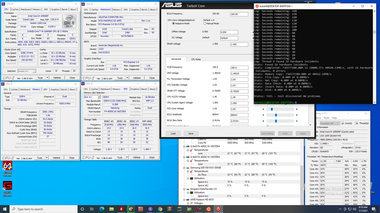Open File Explorer from taskbar
The width and height of the screenshot is (380, 213).
(x=112, y=209)
